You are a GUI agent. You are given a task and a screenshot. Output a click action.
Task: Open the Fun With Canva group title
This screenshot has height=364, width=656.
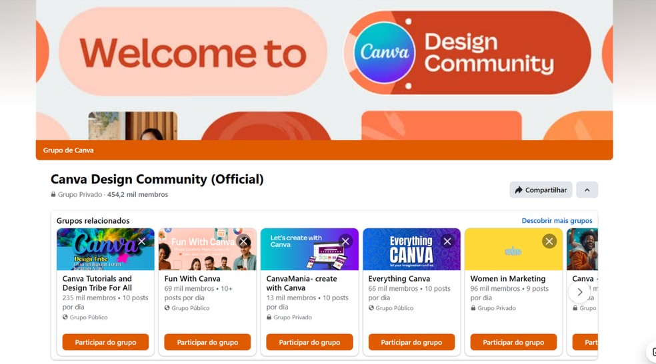193,278
